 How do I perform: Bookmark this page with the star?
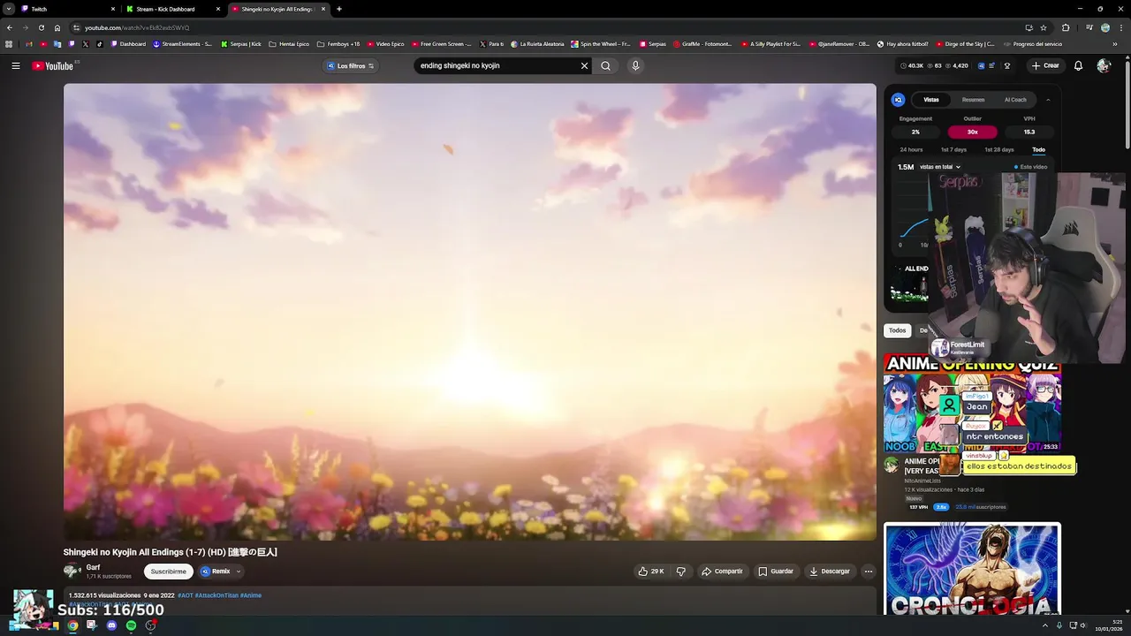[1044, 27]
